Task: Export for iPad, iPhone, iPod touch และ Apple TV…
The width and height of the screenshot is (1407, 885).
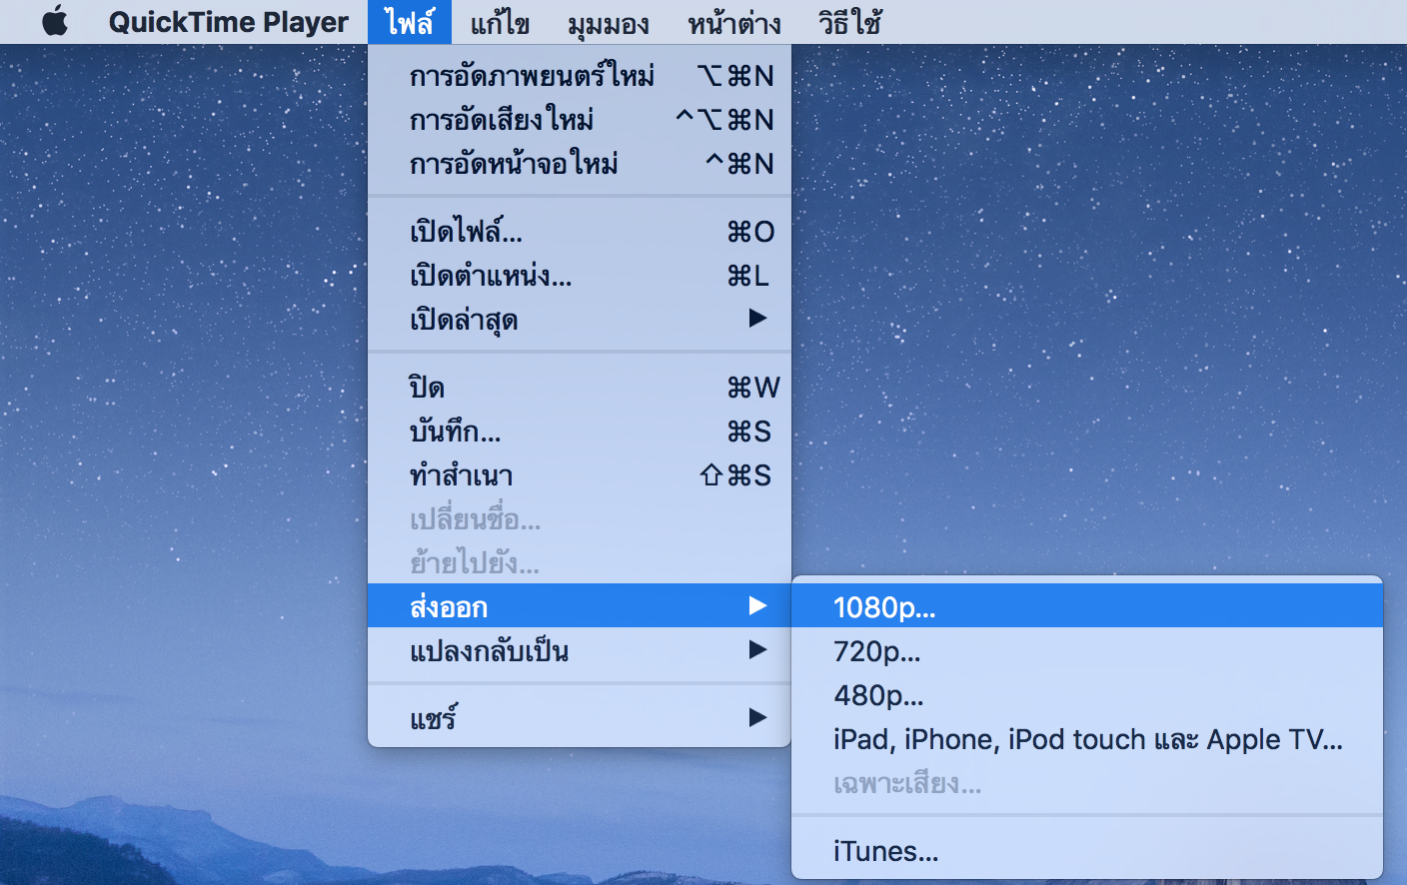Action: [x=1087, y=739]
